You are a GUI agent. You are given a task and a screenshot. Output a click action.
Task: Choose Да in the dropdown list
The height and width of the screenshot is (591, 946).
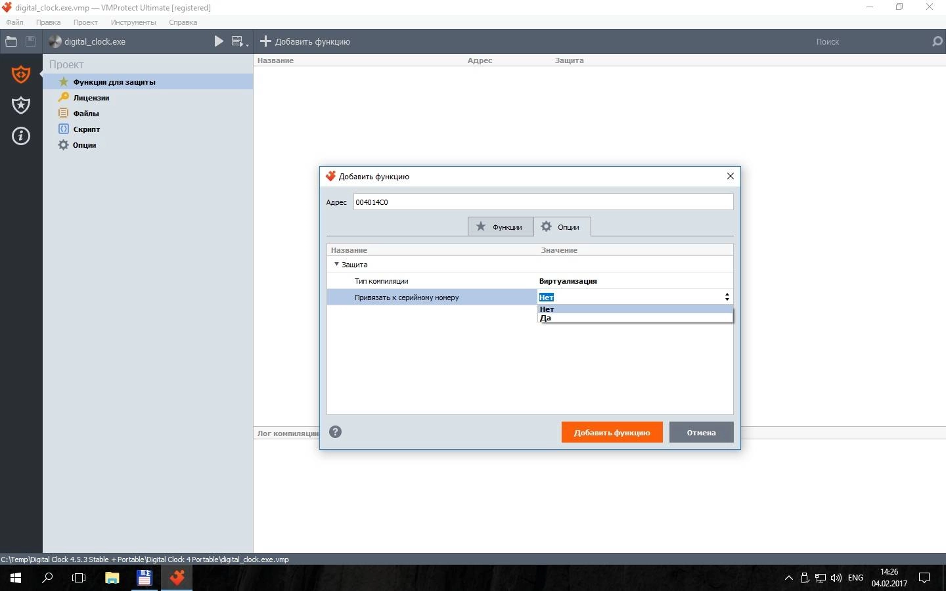coord(635,318)
